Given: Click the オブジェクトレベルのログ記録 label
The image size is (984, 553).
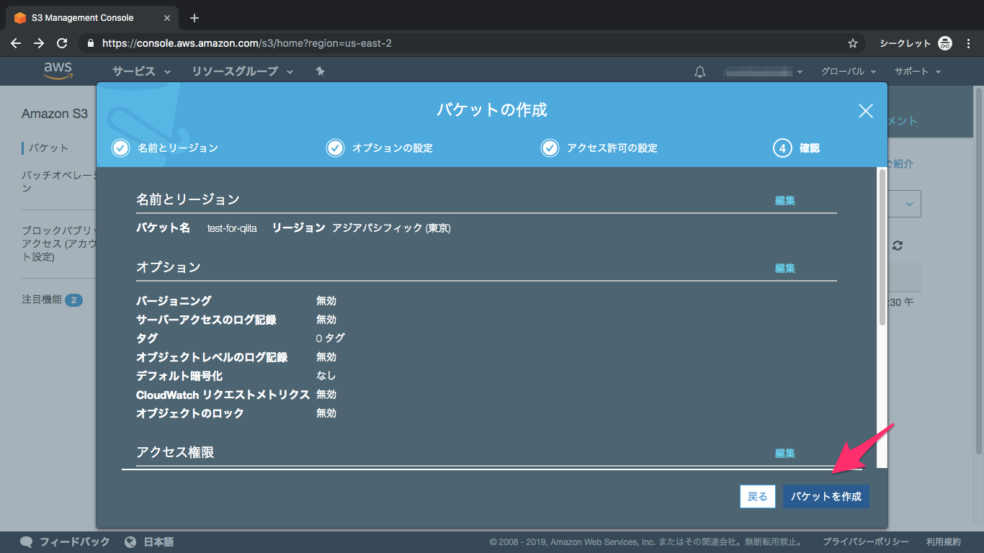Looking at the screenshot, I should pyautogui.click(x=212, y=357).
